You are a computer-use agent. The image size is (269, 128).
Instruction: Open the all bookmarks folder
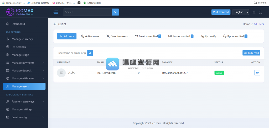[260, 3]
